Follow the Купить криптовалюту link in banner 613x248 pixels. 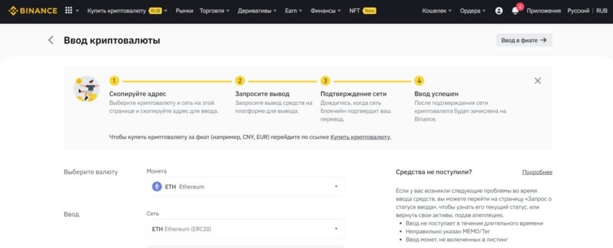[x=360, y=137]
